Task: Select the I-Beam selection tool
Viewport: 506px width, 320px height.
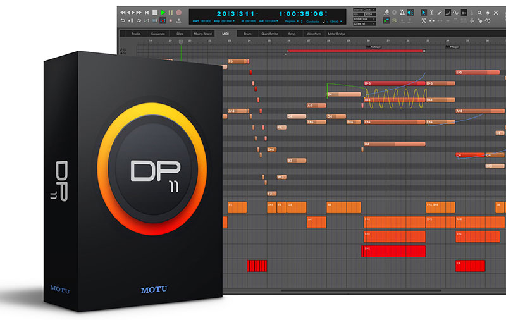Action: point(432,13)
